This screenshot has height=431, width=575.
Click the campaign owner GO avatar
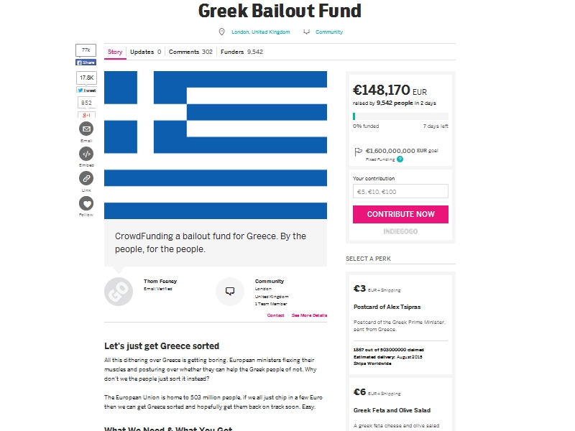pos(119,292)
